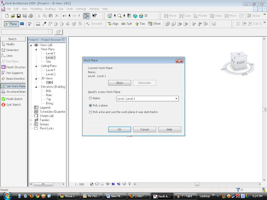The height and width of the screenshot is (200, 267).
Task: Click the taskbar clock showing 9:24 PM
Action: pos(257,196)
